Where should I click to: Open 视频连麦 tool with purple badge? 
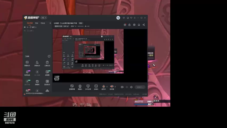[x=27, y=73]
